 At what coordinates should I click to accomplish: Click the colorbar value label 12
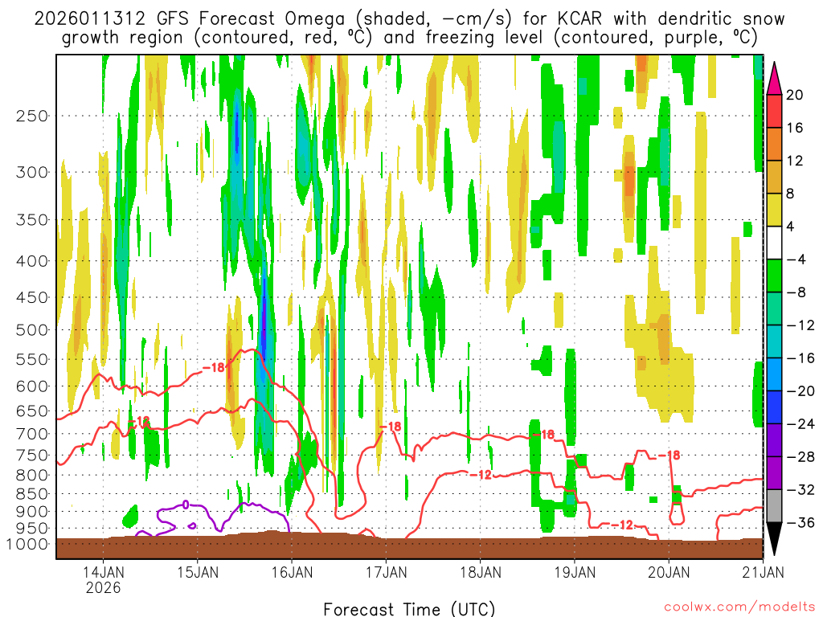[x=794, y=161]
